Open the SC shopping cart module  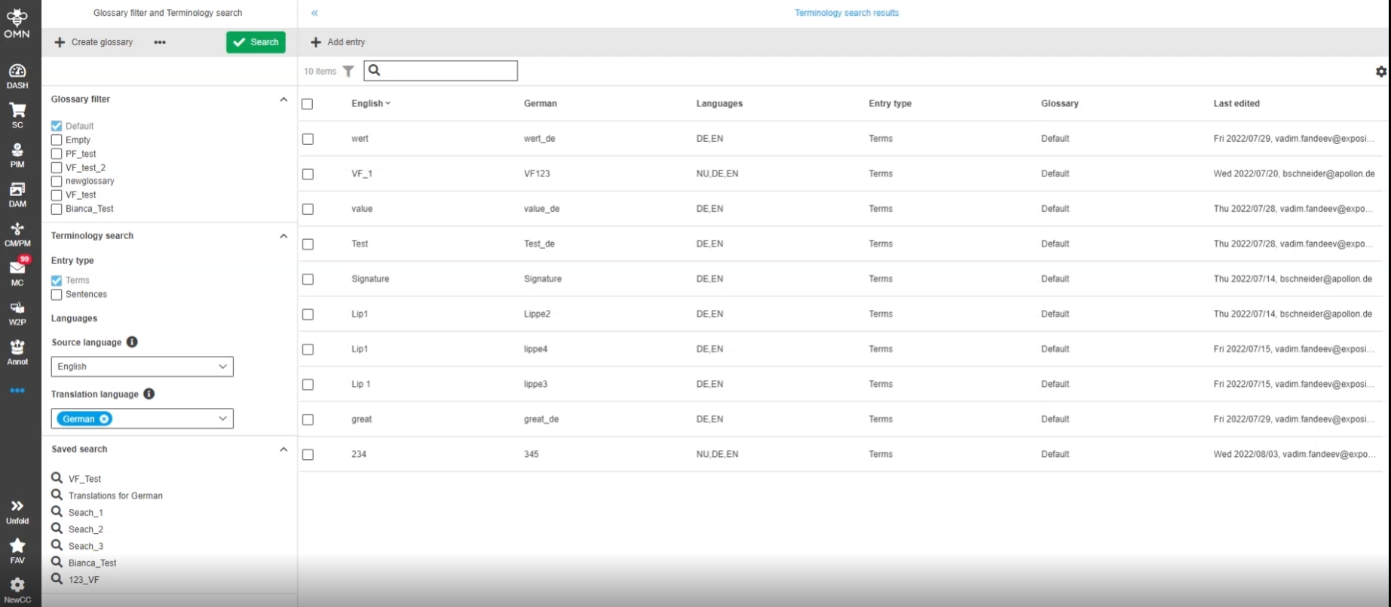[x=17, y=115]
